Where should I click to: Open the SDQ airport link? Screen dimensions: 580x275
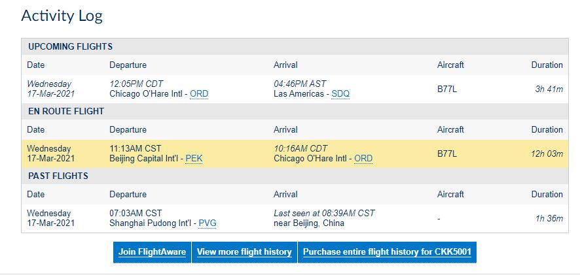coord(340,94)
